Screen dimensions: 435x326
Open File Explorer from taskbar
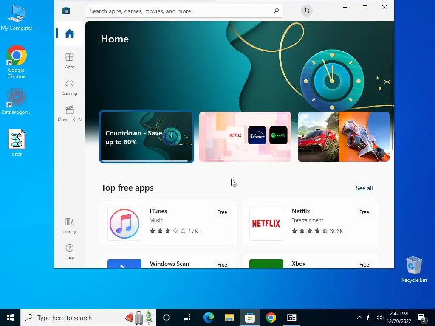[229, 318]
